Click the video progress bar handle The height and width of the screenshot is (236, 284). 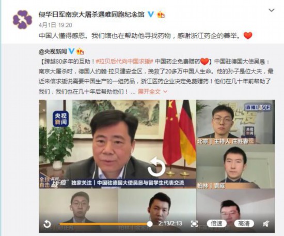click(x=150, y=224)
